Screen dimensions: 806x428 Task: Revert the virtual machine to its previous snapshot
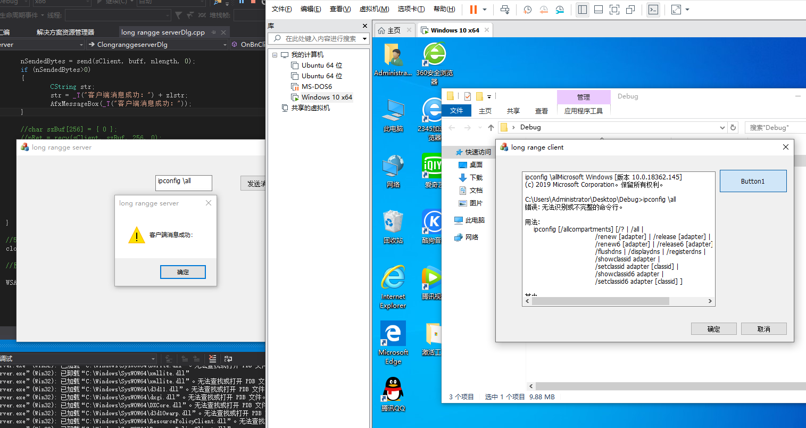[543, 9]
